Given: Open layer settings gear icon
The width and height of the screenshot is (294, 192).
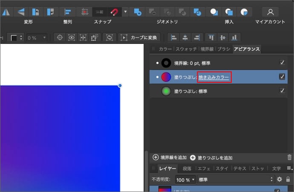Looking at the screenshot, I should tap(280, 179).
